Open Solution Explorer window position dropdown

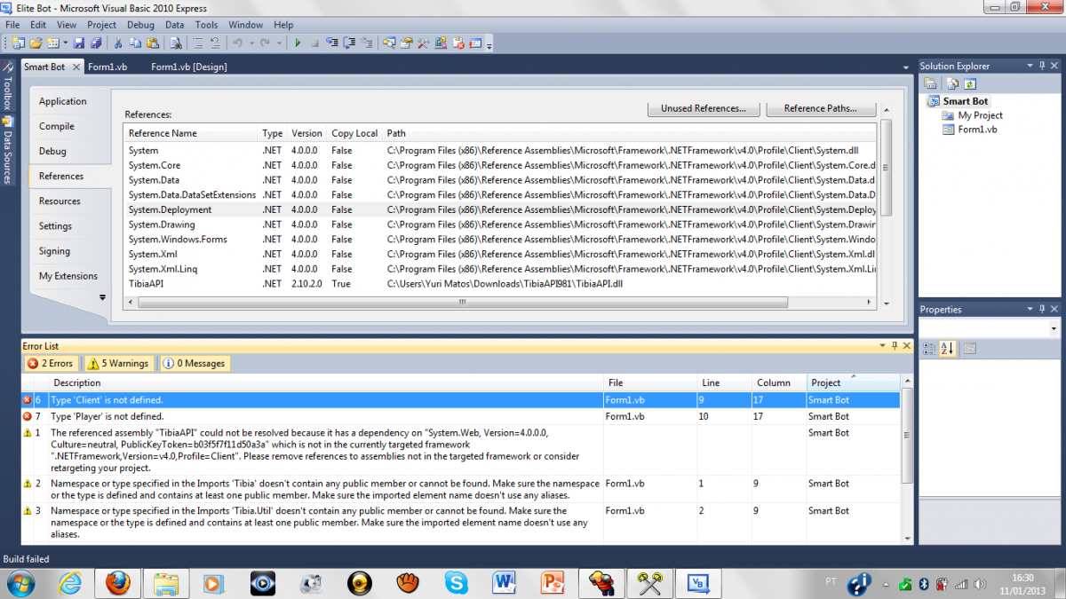click(1030, 66)
